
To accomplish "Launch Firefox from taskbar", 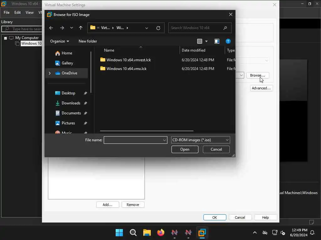I will tap(161, 232).
